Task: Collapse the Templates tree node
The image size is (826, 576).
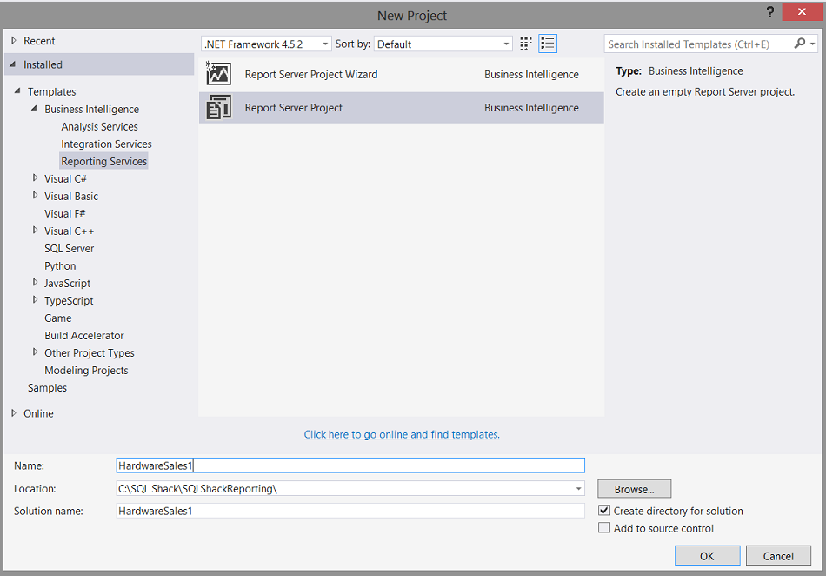Action: click(17, 90)
